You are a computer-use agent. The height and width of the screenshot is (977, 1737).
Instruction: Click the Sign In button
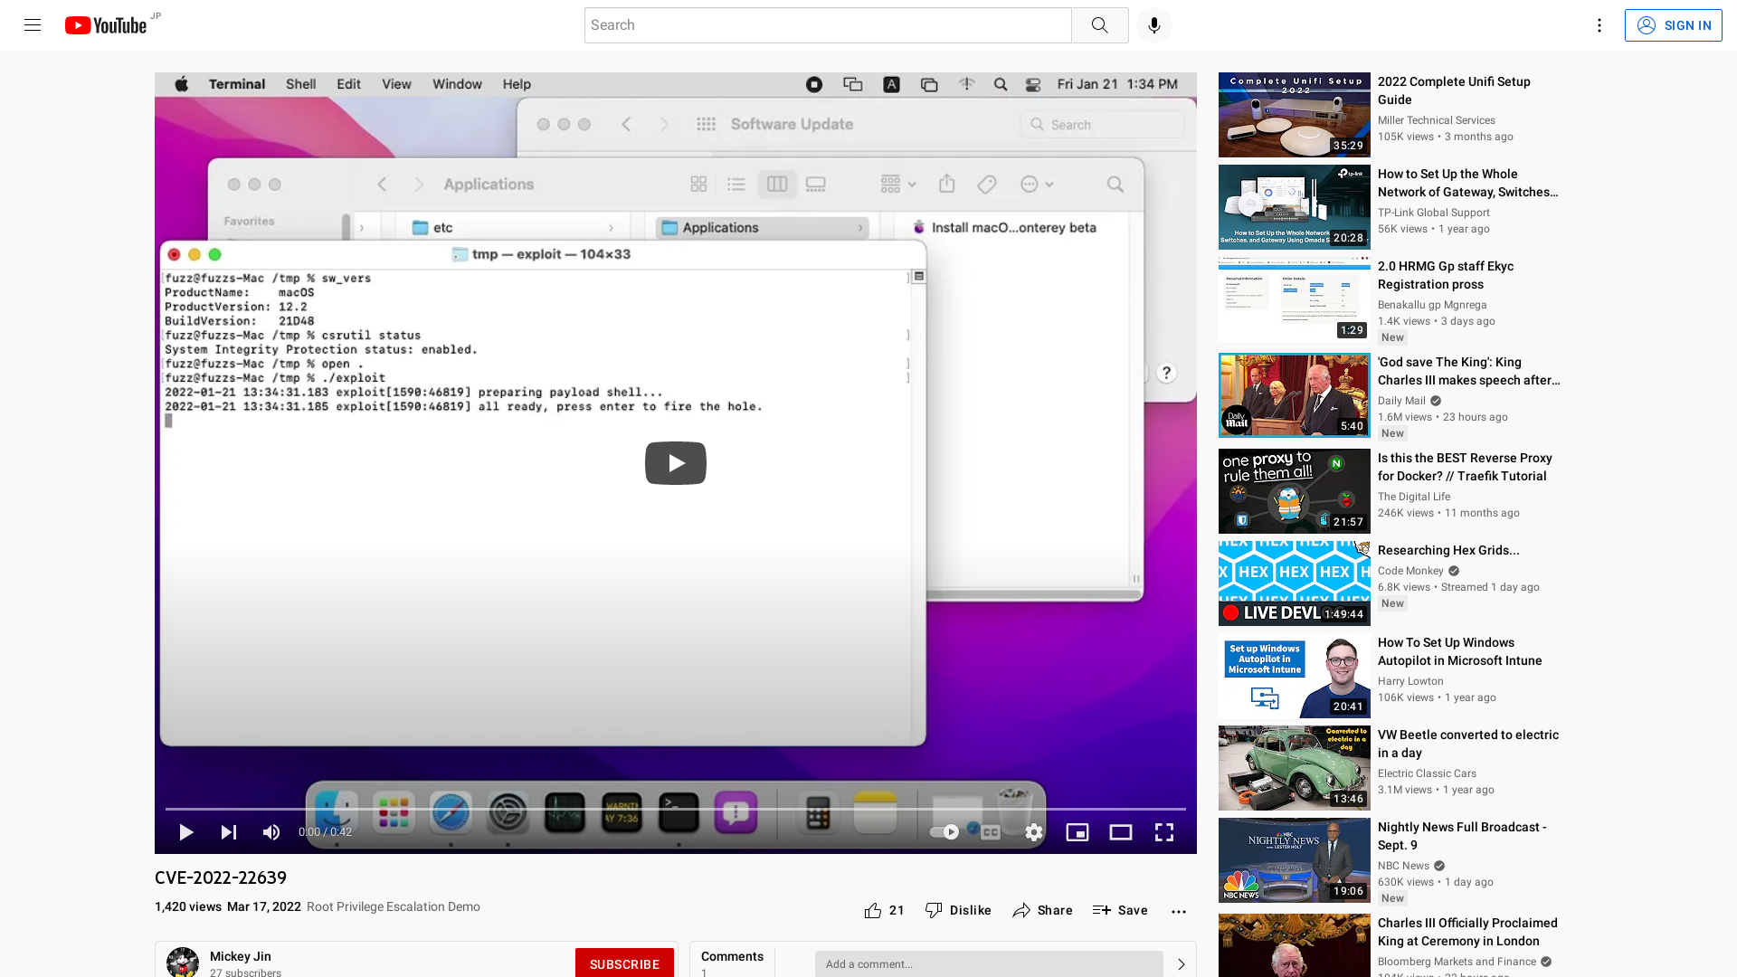tap(1673, 25)
